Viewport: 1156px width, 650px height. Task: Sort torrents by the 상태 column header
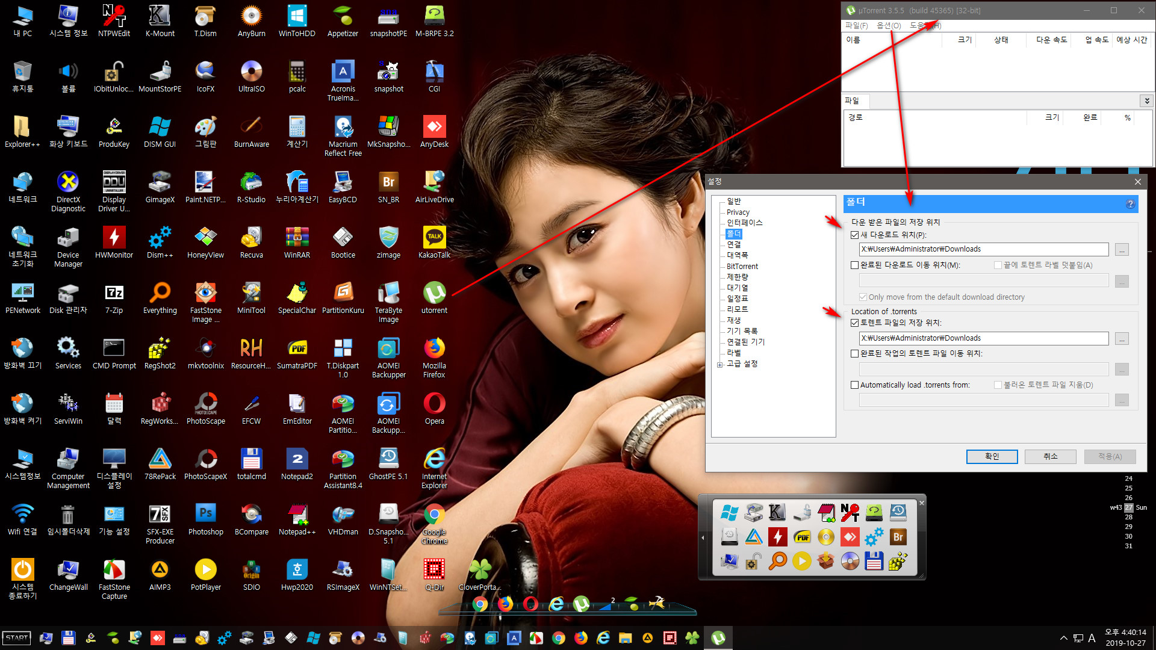pyautogui.click(x=1001, y=40)
